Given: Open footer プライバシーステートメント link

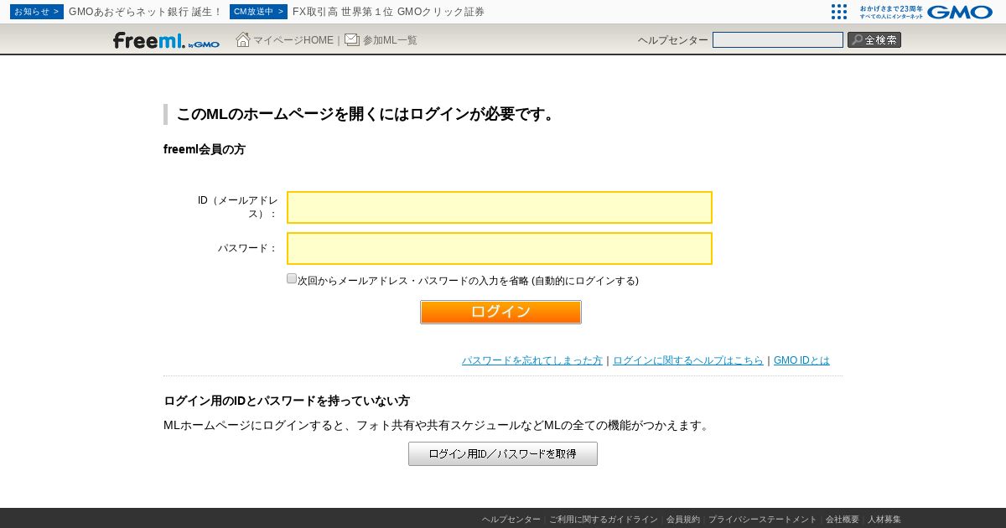Looking at the screenshot, I should [x=763, y=520].
